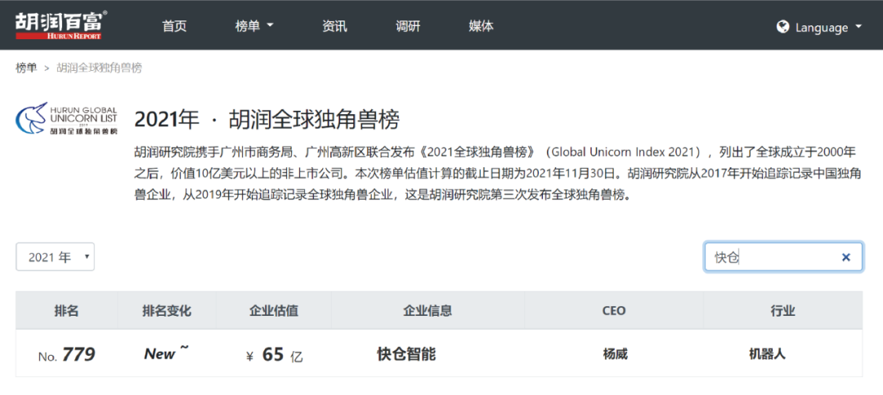The image size is (883, 395).
Task: Click the 企业估值 column header
Action: point(273,311)
